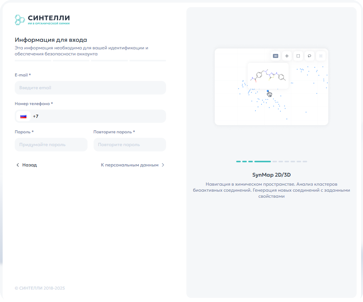Focus the Придумайте пароль field

(51, 145)
